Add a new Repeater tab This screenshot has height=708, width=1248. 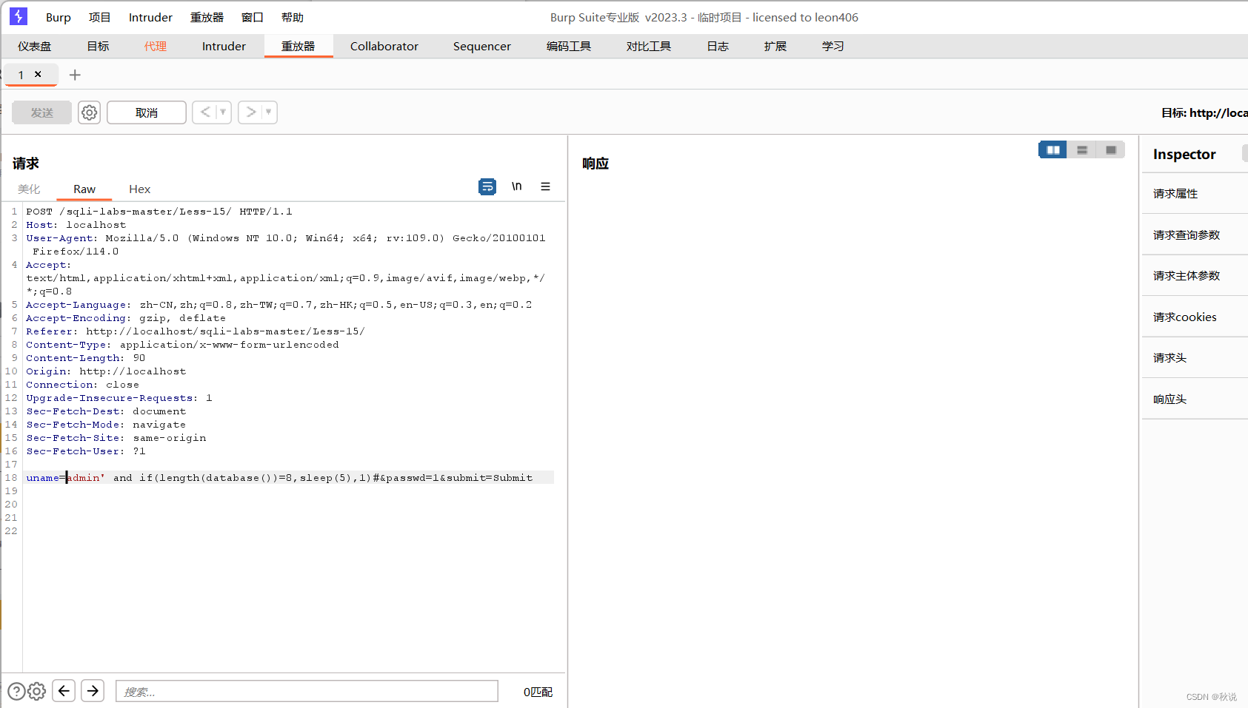click(x=75, y=75)
